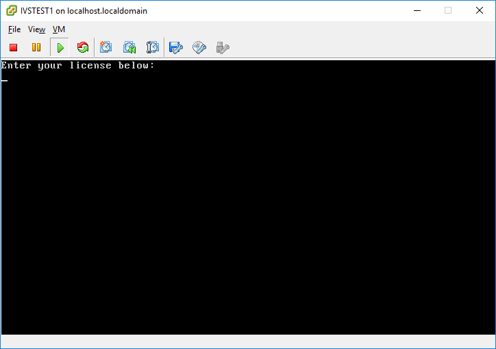This screenshot has height=349, width=496.
Task: Suspend the virtual machine
Action: point(36,48)
